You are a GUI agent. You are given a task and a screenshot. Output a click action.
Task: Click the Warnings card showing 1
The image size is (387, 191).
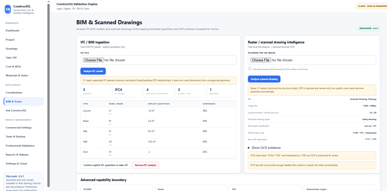pyautogui.click(x=222, y=91)
